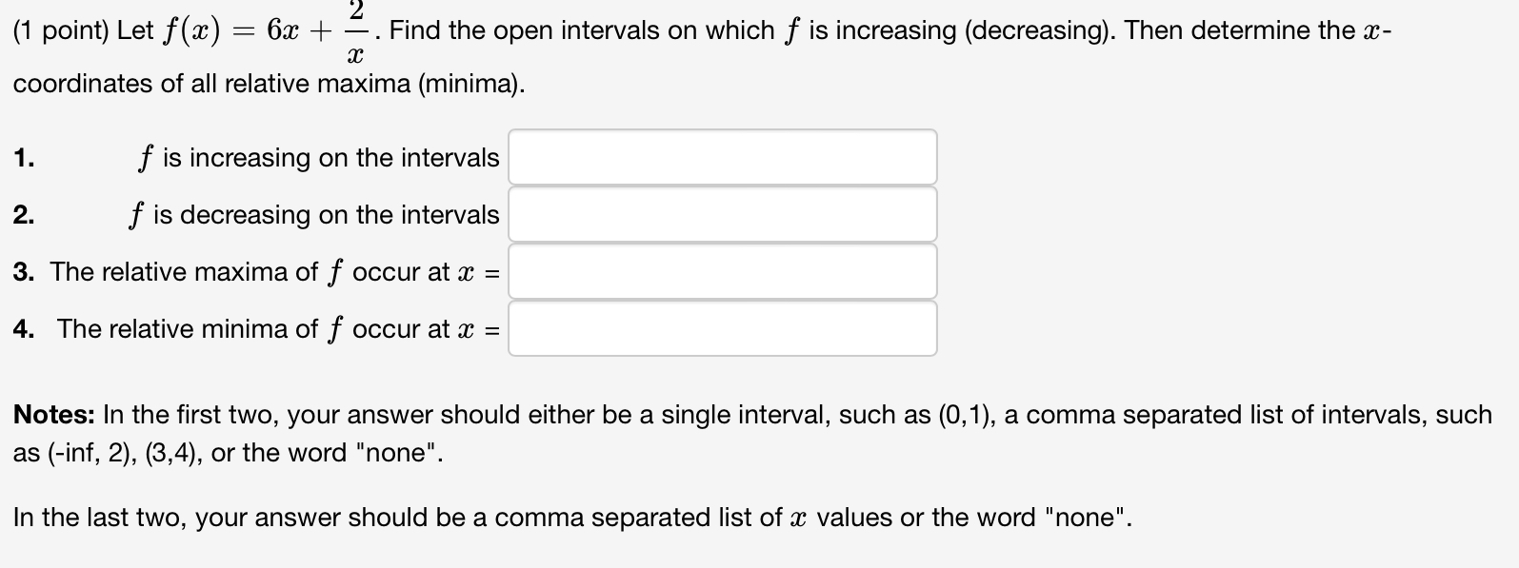Click the label 'f is increasing on the intervals'
This screenshot has height=568, width=1519.
[x=317, y=158]
